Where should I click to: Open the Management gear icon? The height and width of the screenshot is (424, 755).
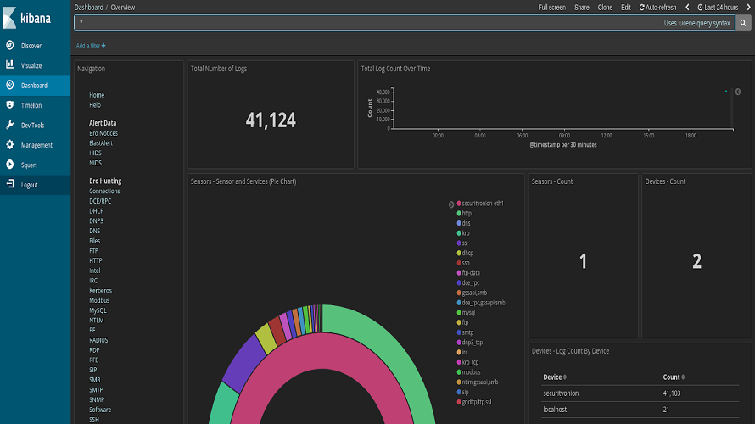click(x=9, y=144)
